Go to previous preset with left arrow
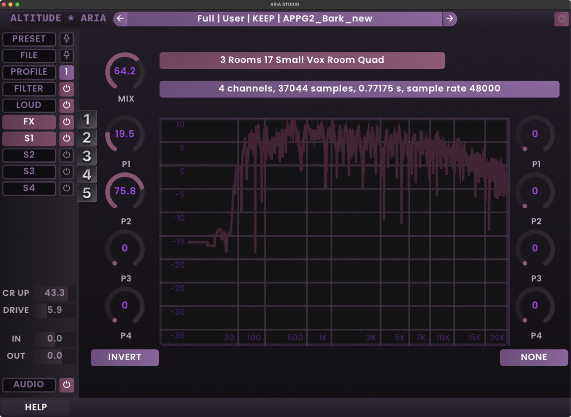This screenshot has width=571, height=417. tap(120, 19)
